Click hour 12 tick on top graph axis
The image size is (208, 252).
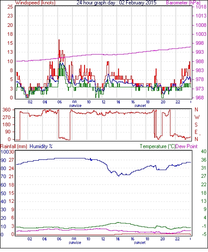(103, 102)
